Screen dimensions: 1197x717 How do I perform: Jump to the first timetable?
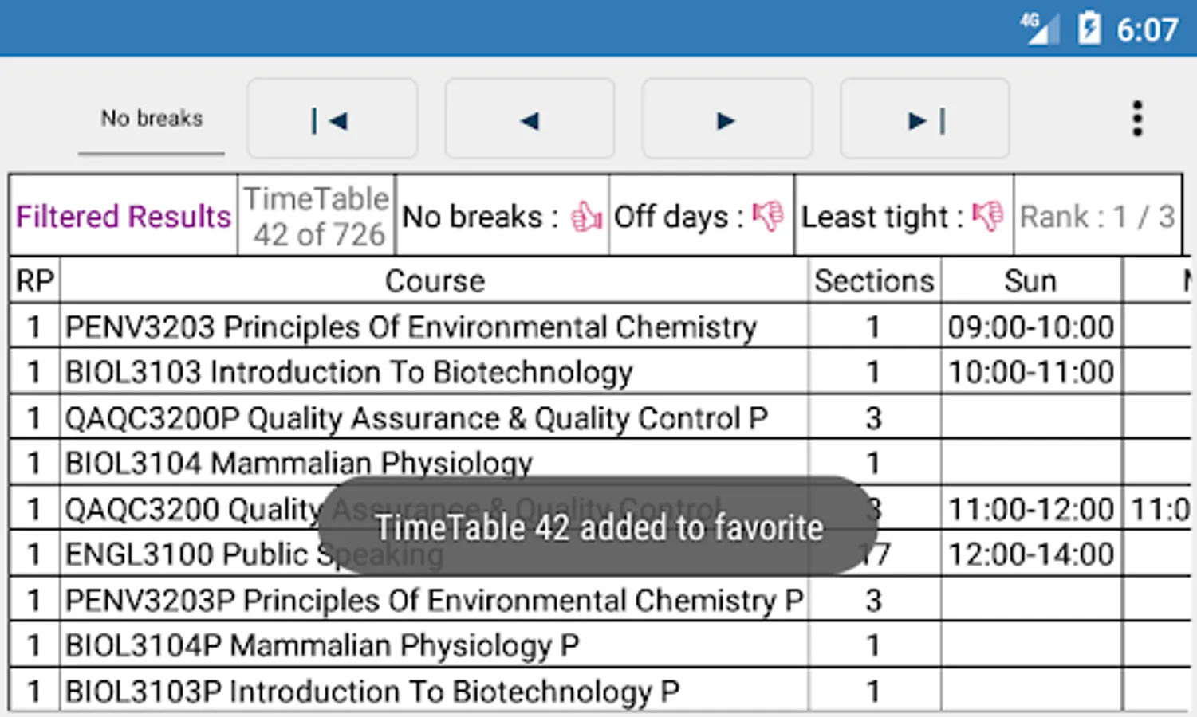pyautogui.click(x=332, y=120)
